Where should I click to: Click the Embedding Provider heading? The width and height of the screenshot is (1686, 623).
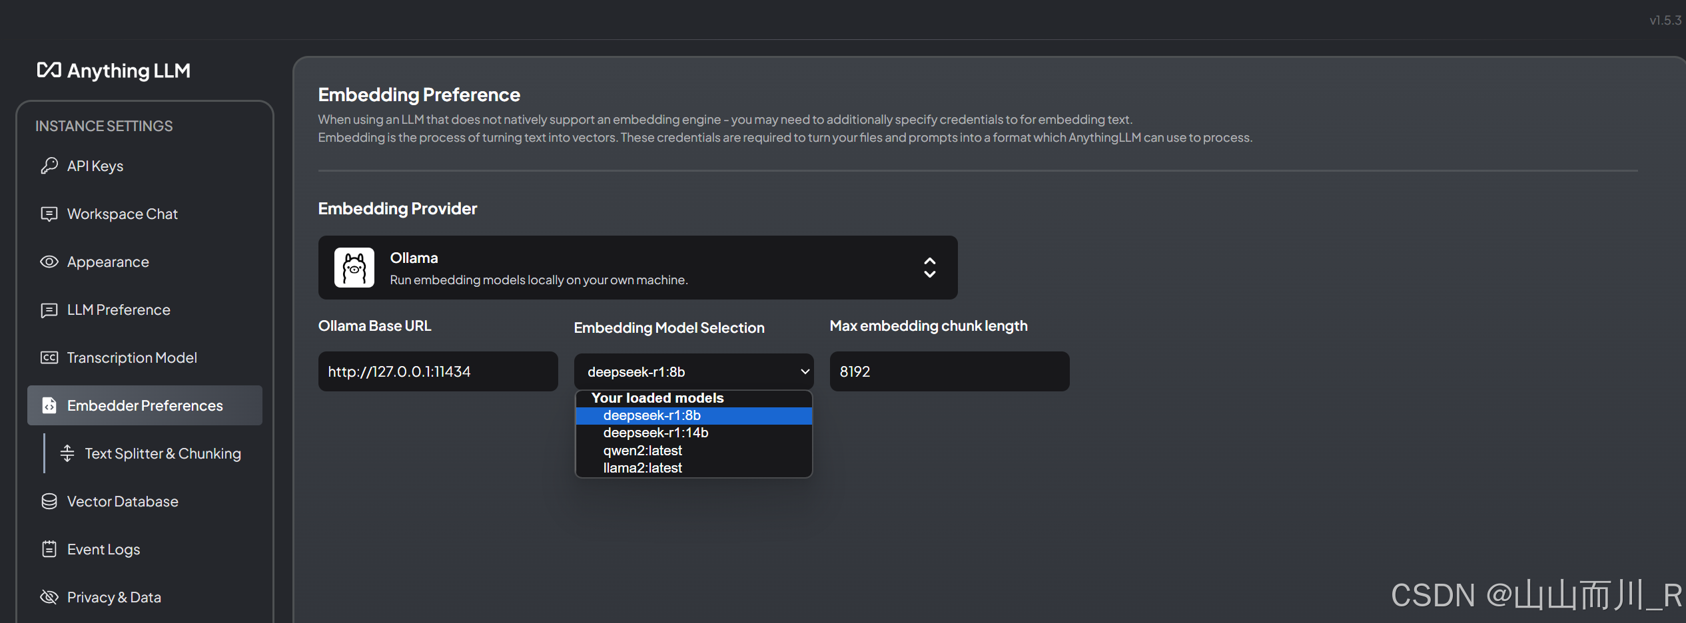398,208
